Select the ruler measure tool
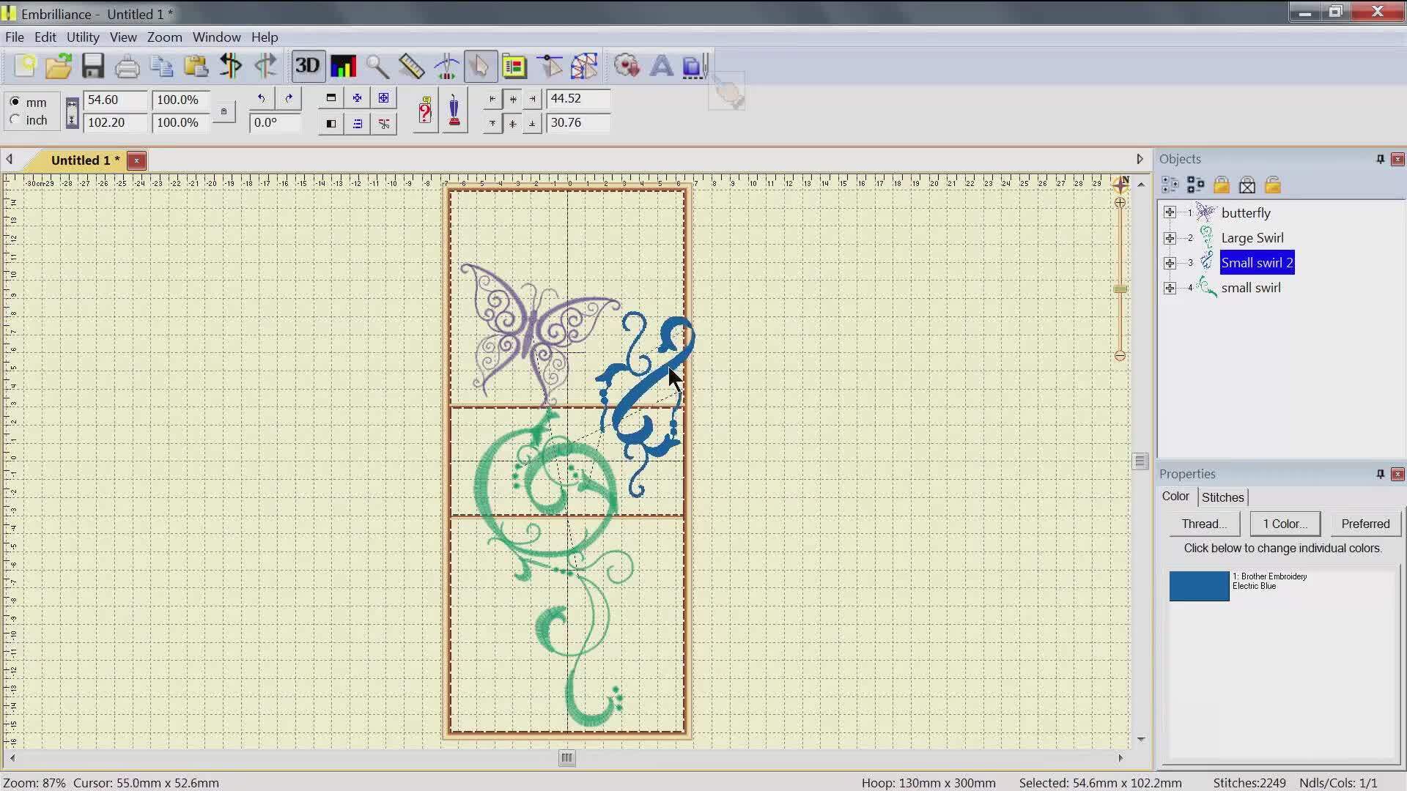Viewport: 1407px width, 791px height. (411, 67)
